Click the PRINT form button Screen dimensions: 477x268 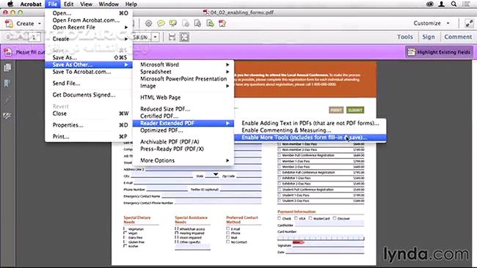point(336,110)
